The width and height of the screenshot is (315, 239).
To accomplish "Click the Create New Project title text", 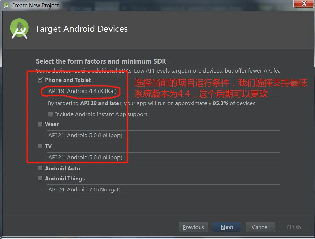I will [x=35, y=6].
